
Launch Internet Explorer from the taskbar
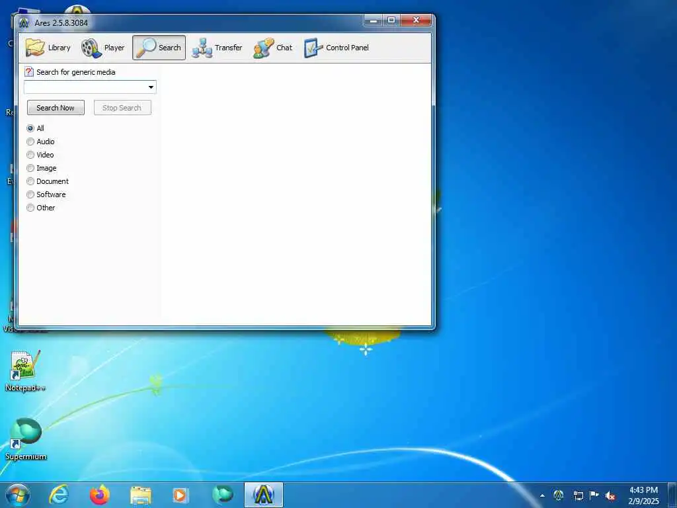click(x=58, y=495)
